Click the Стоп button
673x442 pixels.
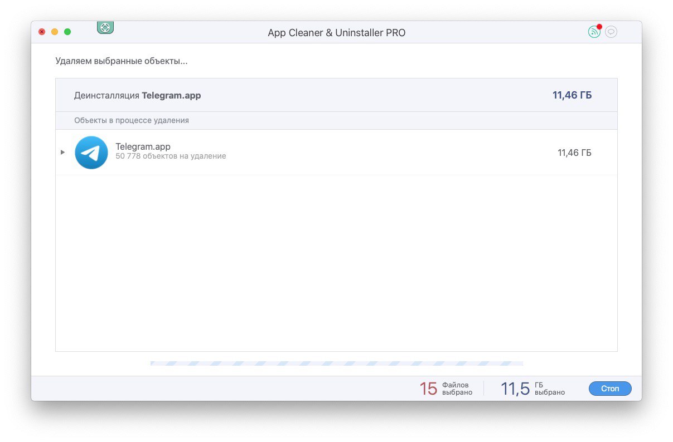pyautogui.click(x=610, y=389)
